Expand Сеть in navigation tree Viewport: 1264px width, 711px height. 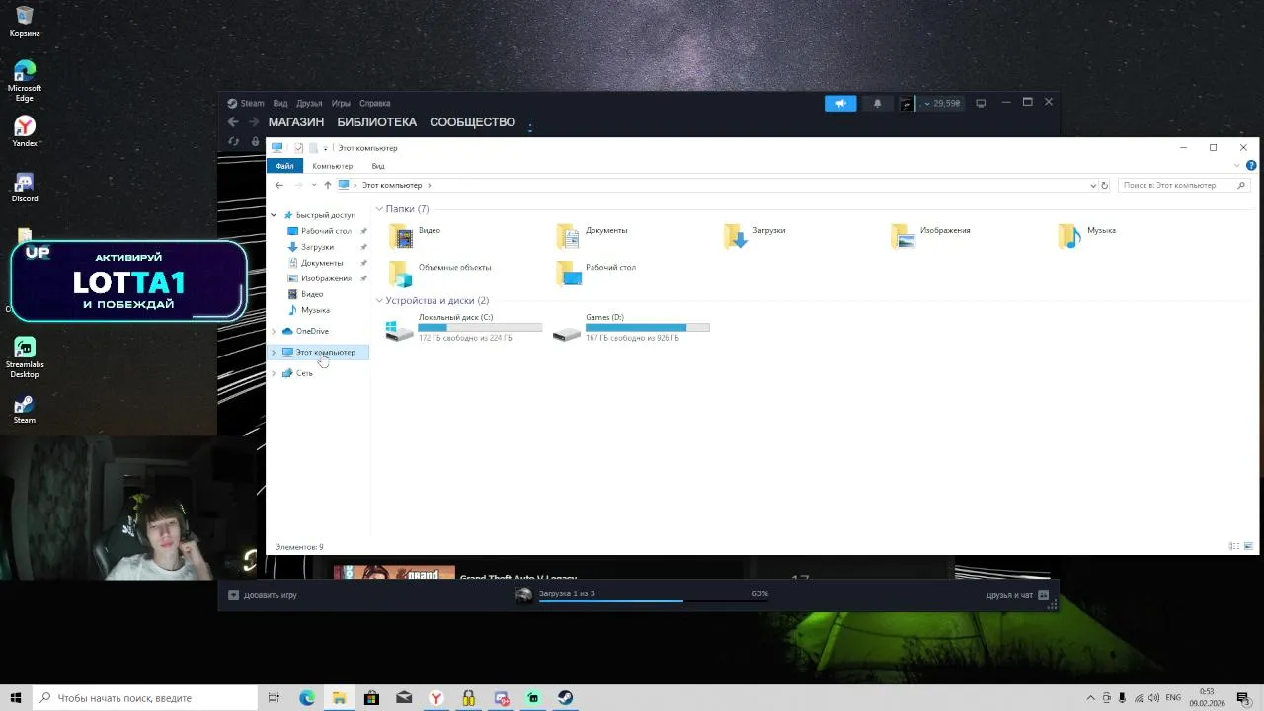275,373
